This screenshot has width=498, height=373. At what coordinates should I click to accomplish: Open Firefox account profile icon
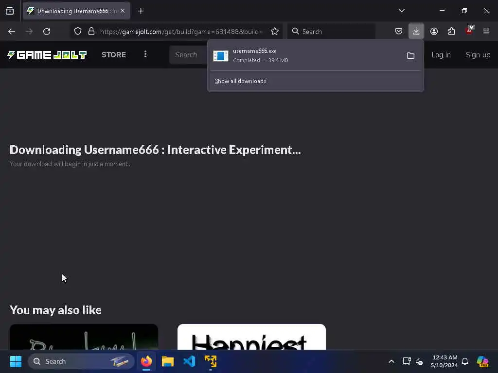434,31
